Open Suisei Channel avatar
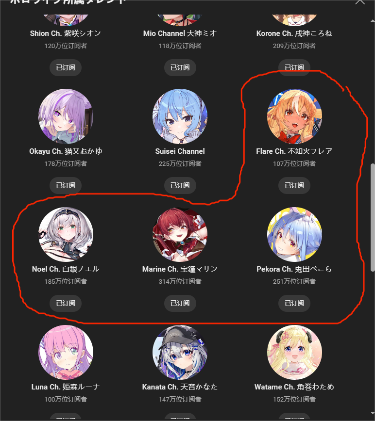Image resolution: width=375 pixels, height=421 pixels. [x=180, y=116]
